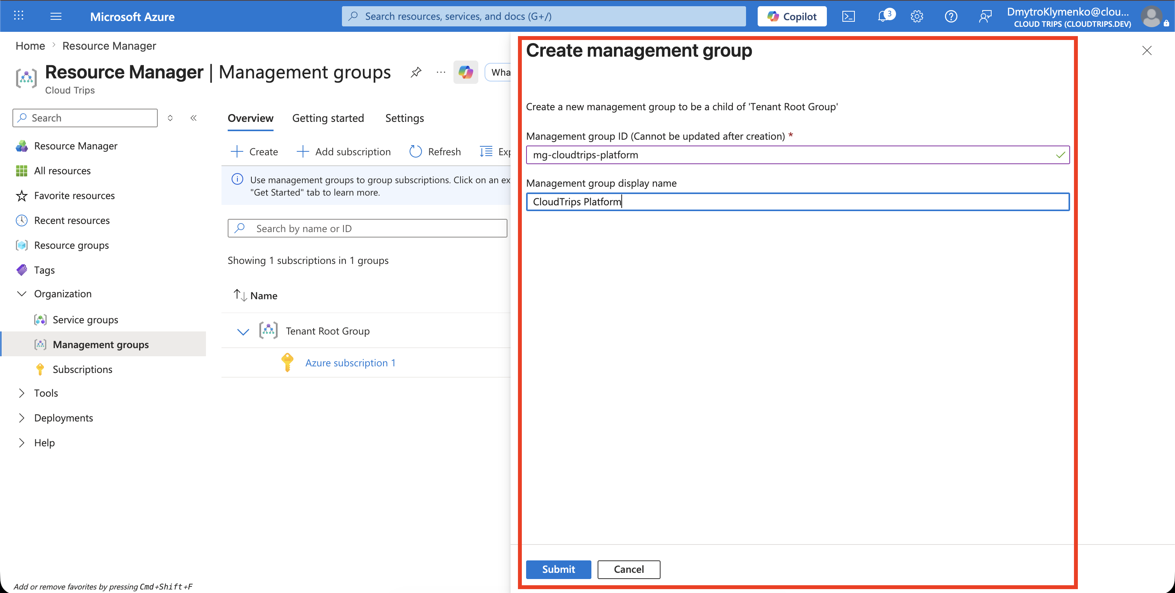1175x593 pixels.
Task: Click the info icon in banner
Action: point(237,179)
